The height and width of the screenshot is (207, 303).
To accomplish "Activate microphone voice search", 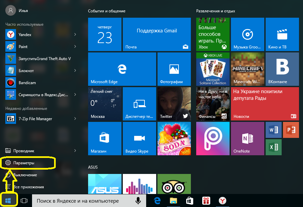I will [138, 201].
